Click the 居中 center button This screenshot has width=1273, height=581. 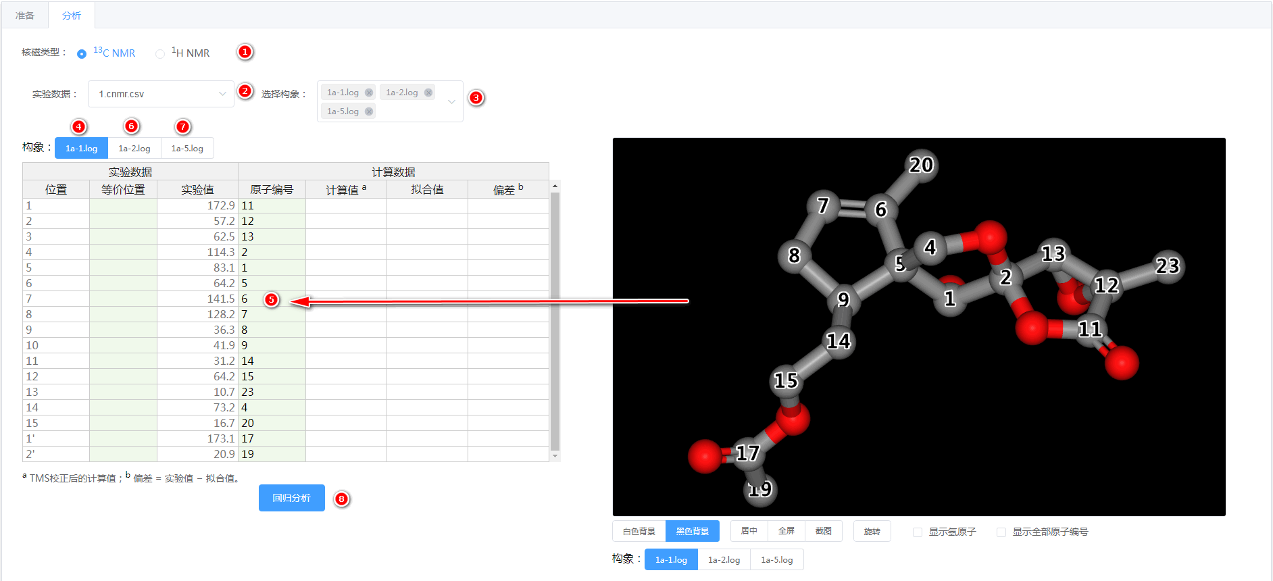tap(749, 531)
